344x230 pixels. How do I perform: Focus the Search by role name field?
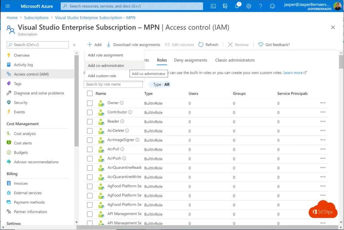[113, 84]
